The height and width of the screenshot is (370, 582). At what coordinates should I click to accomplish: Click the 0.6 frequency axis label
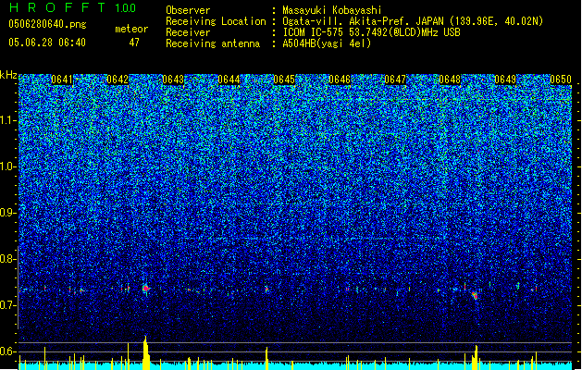coord(8,351)
